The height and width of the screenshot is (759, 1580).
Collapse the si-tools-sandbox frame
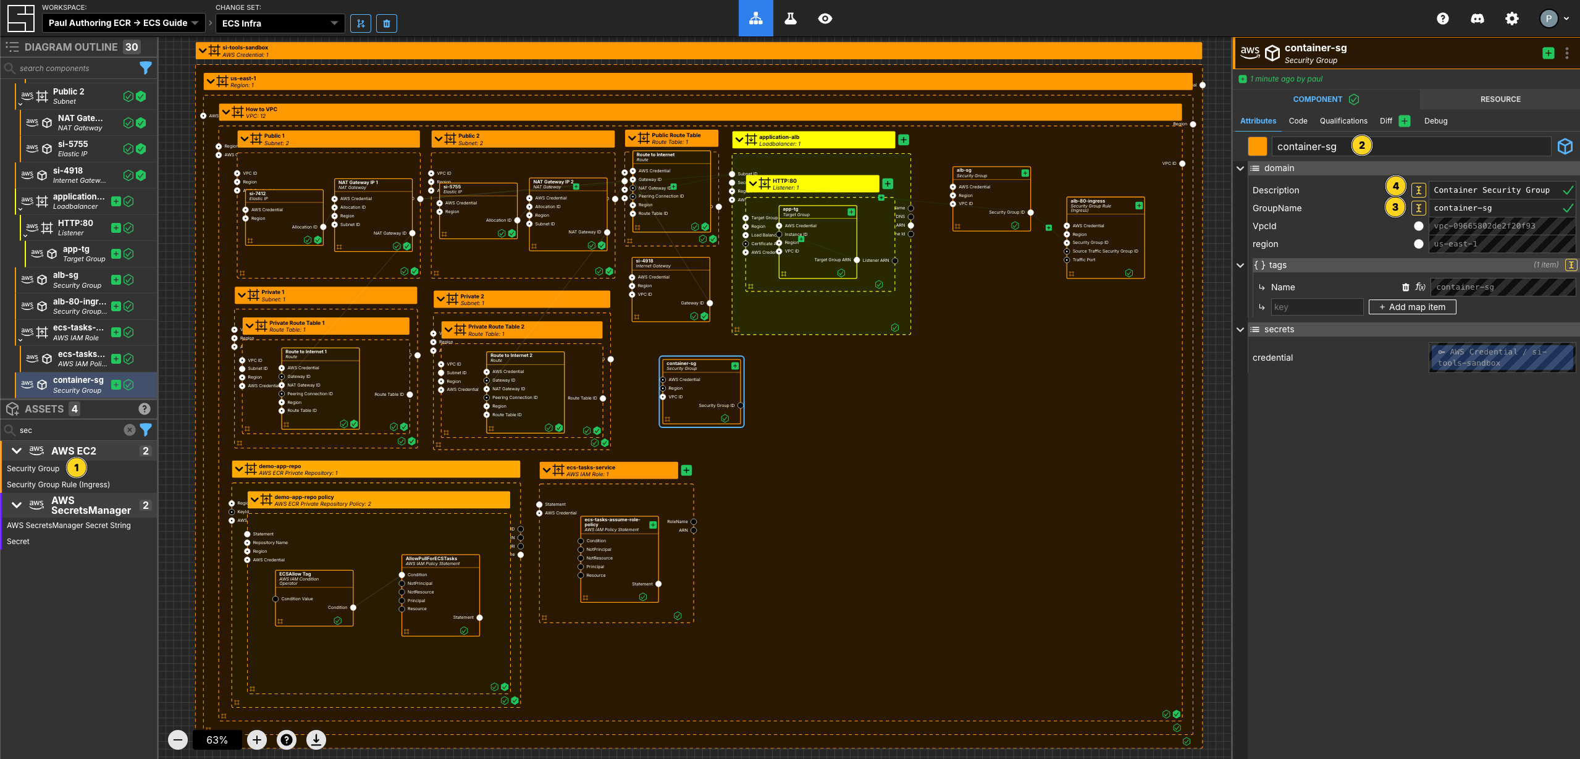203,51
